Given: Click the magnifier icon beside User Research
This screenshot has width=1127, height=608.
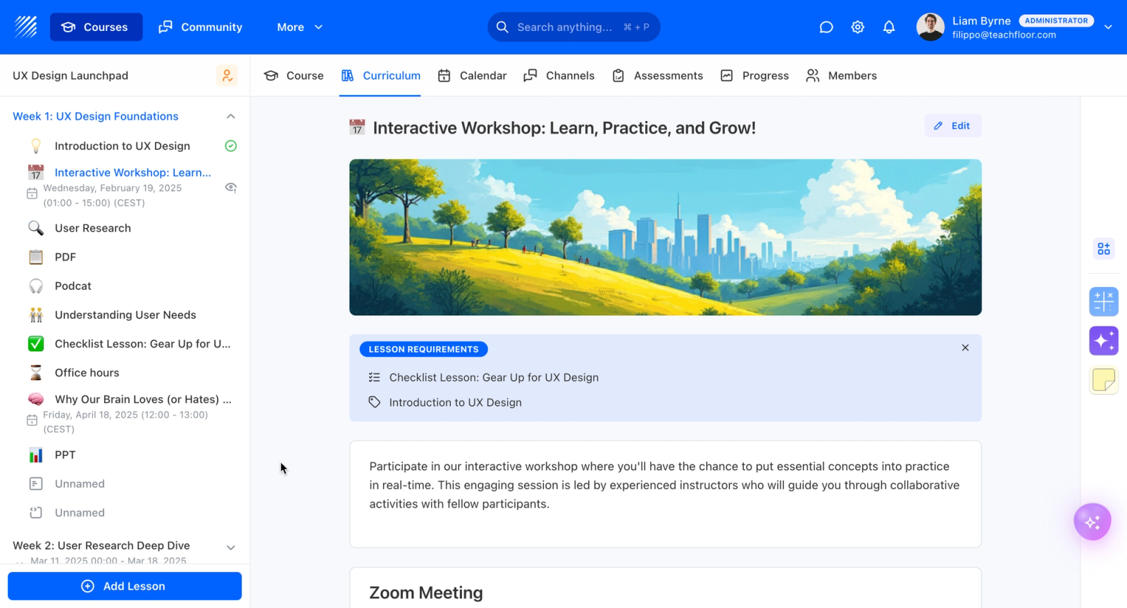Looking at the screenshot, I should click(x=36, y=228).
